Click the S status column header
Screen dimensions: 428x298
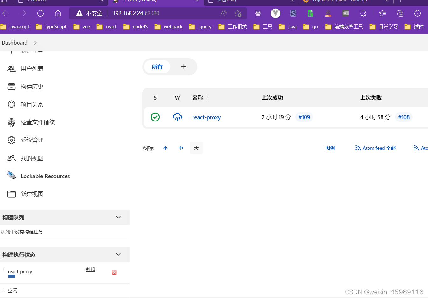pyautogui.click(x=155, y=98)
